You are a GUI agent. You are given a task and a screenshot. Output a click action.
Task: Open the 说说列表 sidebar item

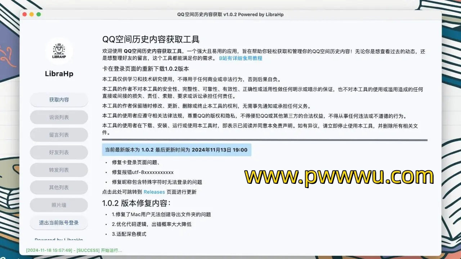59,117
